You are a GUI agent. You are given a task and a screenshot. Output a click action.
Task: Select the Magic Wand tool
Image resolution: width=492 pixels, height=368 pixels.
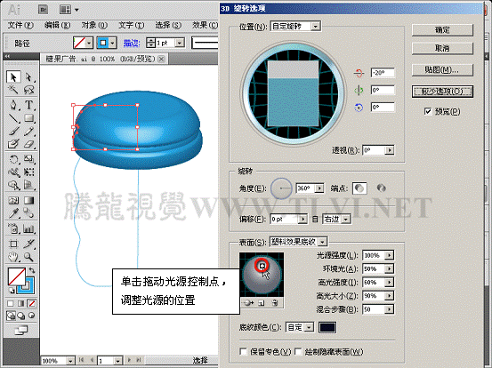[13, 90]
